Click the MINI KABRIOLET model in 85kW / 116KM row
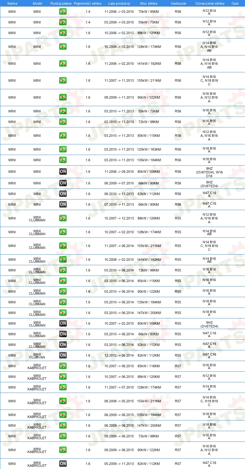245x469 pixels. [37, 366]
